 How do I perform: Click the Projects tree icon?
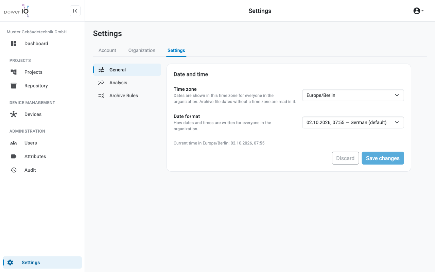pos(14,72)
